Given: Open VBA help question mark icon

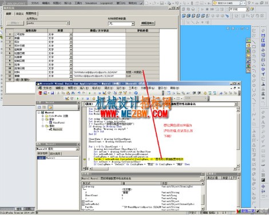Looking at the screenshot, I should point(136,93).
